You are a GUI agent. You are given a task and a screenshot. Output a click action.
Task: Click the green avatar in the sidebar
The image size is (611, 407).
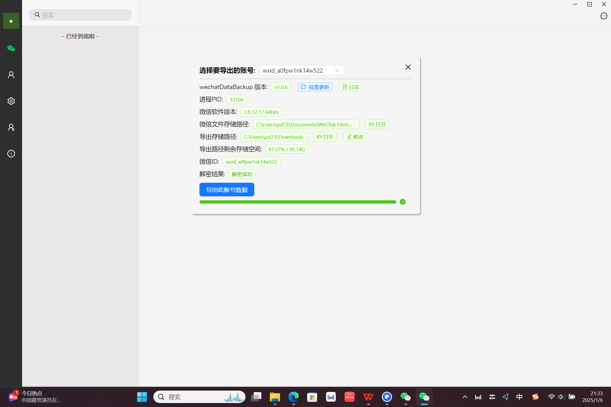click(11, 21)
